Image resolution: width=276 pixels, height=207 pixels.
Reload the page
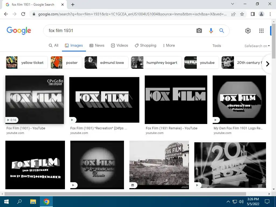pos(23,14)
